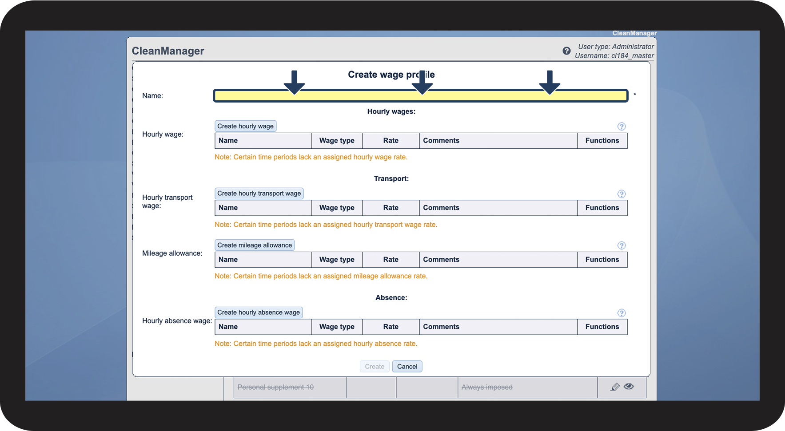This screenshot has width=785, height=431.
Task: Click Create hourly transport wage button
Action: 259,194
